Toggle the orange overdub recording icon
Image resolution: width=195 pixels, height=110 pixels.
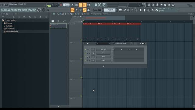(85, 5)
